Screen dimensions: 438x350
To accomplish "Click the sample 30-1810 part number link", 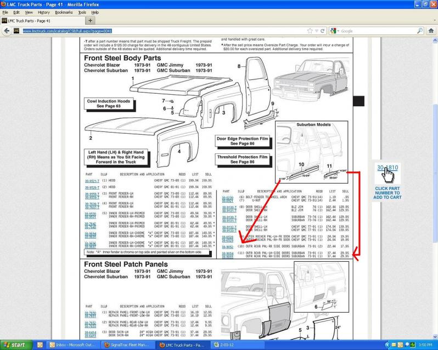I will click(x=387, y=168).
